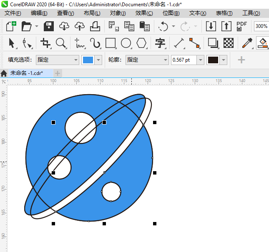Image resolution: width=269 pixels, height=252 pixels.
Task: Select the Eyedropper tool
Action: point(247,43)
